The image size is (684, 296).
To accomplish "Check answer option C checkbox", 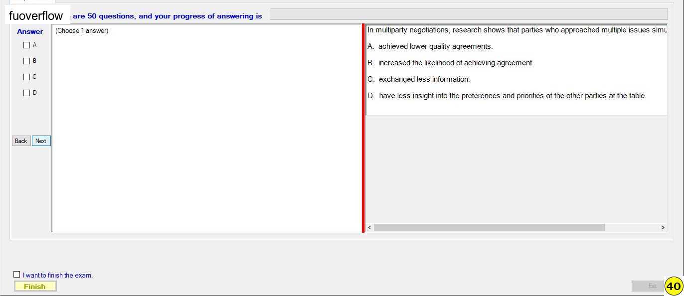I will pos(27,77).
